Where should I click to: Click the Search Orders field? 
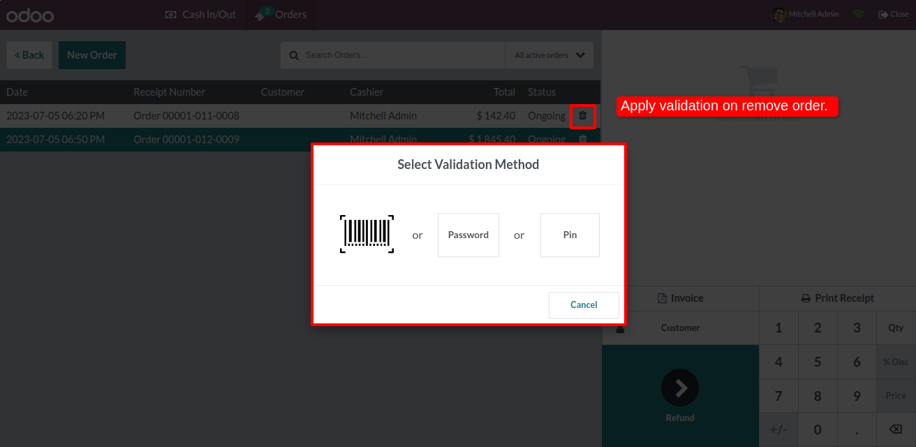pyautogui.click(x=401, y=55)
